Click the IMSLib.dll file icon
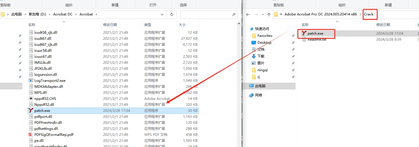The image size is (419, 147). 31,62
